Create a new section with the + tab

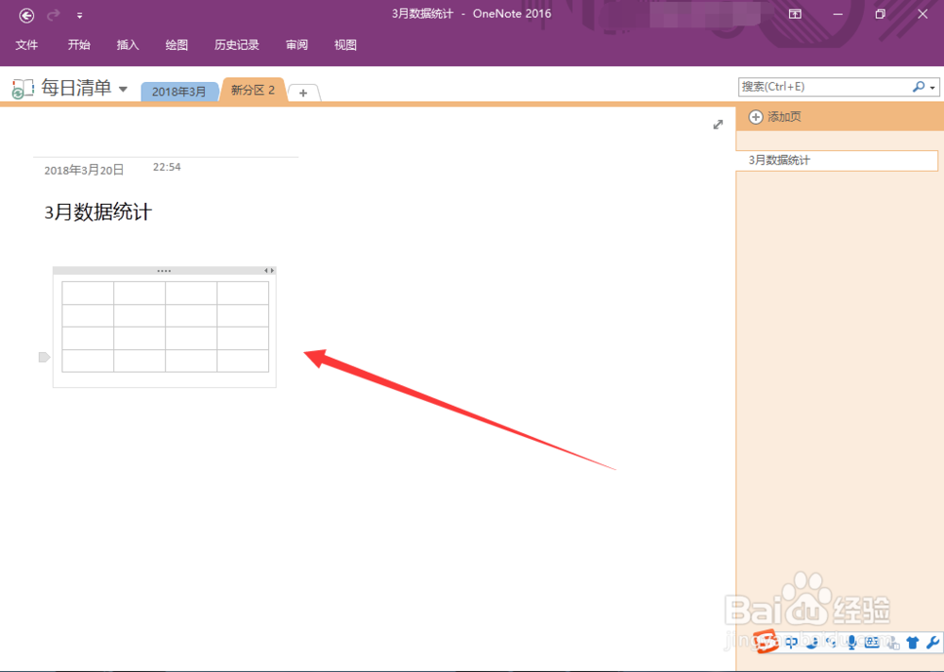pyautogui.click(x=303, y=92)
